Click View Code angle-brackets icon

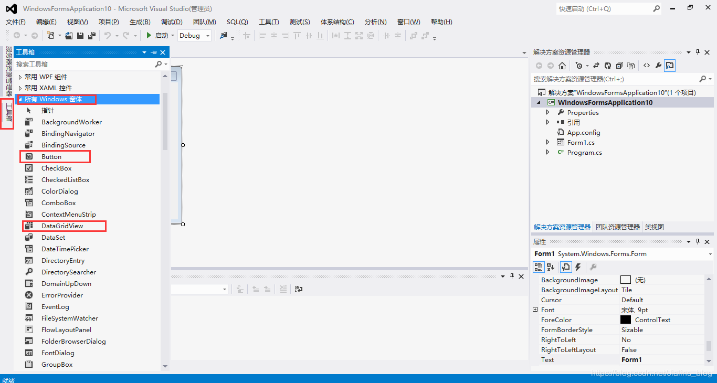coord(647,66)
